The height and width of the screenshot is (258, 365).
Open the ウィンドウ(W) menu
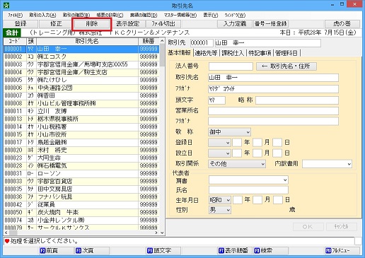tap(235, 15)
